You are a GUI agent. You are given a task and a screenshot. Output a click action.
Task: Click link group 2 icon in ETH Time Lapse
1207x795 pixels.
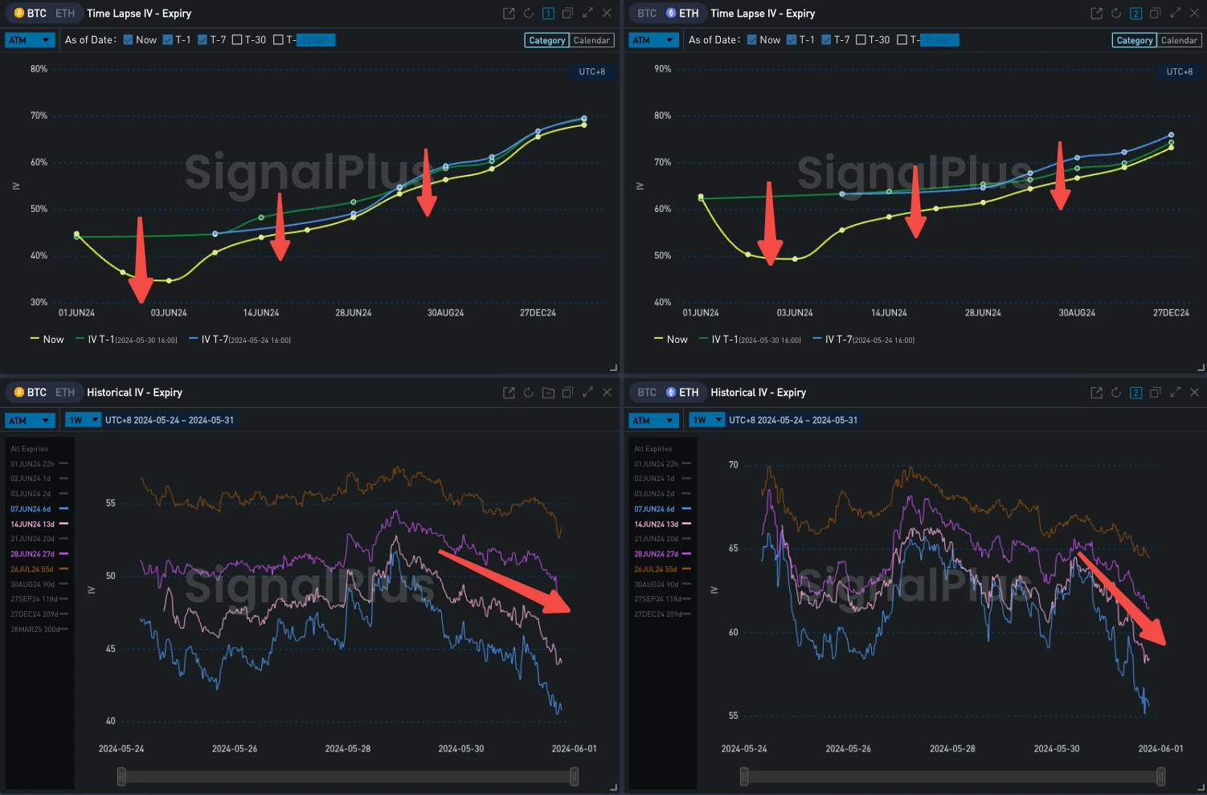(1135, 14)
